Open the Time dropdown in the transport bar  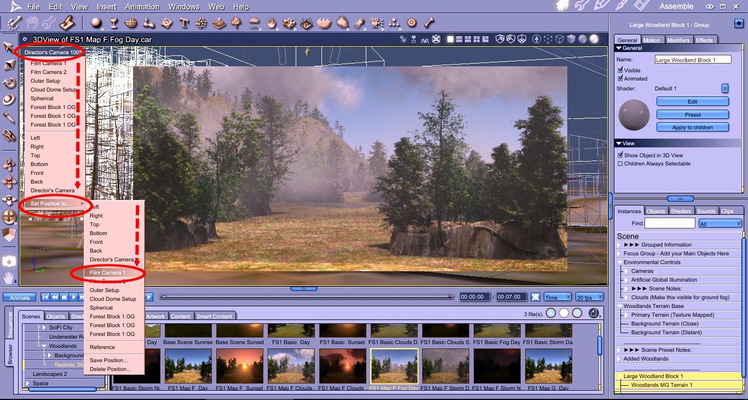pyautogui.click(x=557, y=297)
